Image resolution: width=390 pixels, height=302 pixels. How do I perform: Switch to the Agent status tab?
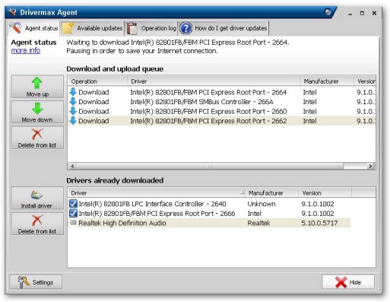click(34, 28)
